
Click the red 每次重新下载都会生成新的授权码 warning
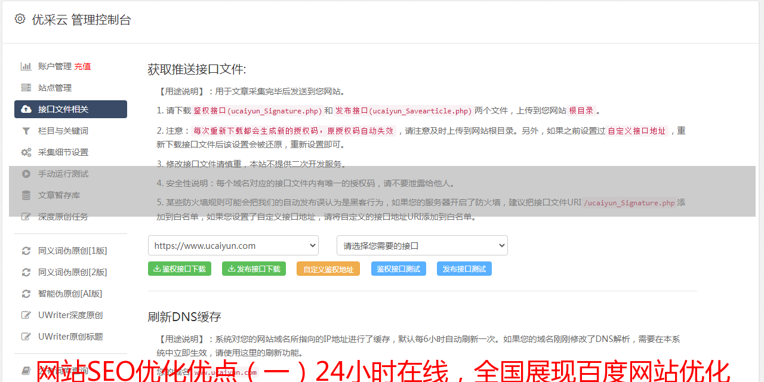click(294, 131)
